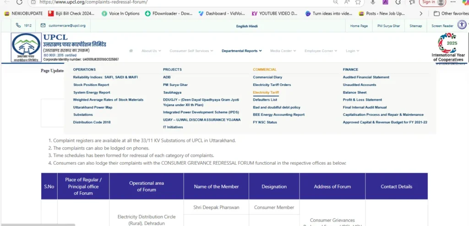Image resolution: width=469 pixels, height=226 pixels.
Task: Click the customercare@upcl.org email link
Action: 67,26
